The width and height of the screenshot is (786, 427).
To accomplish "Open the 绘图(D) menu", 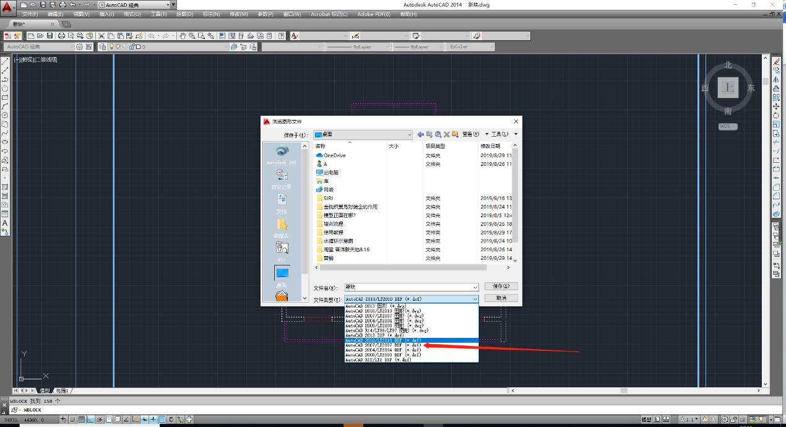I will [184, 14].
